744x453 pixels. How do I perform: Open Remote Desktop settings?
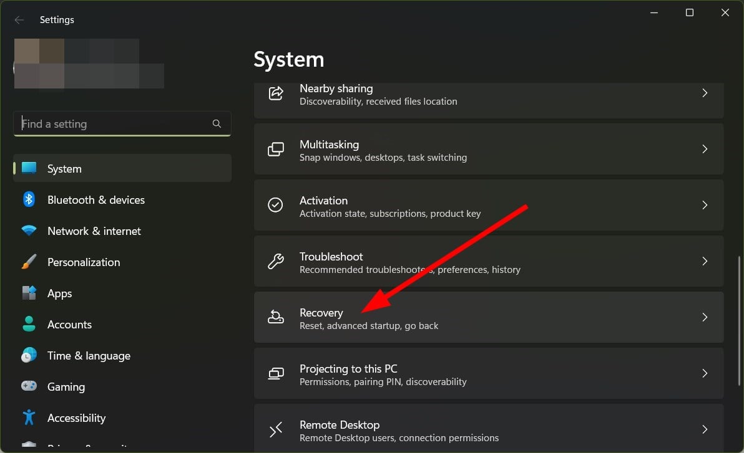click(488, 430)
